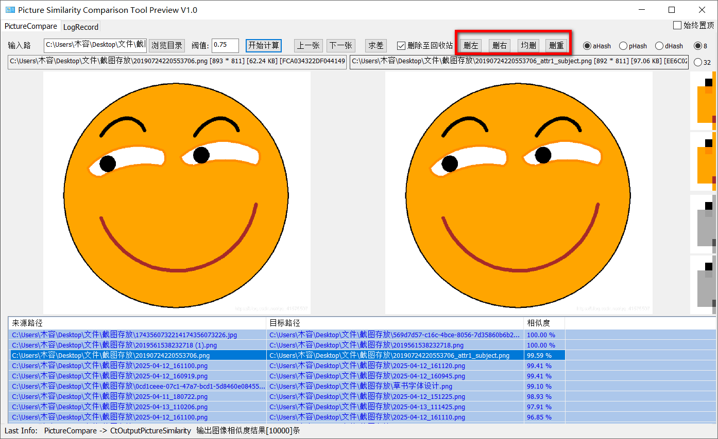The image size is (718, 439).
Task: Advance to next image with 下一张
Action: coord(341,45)
